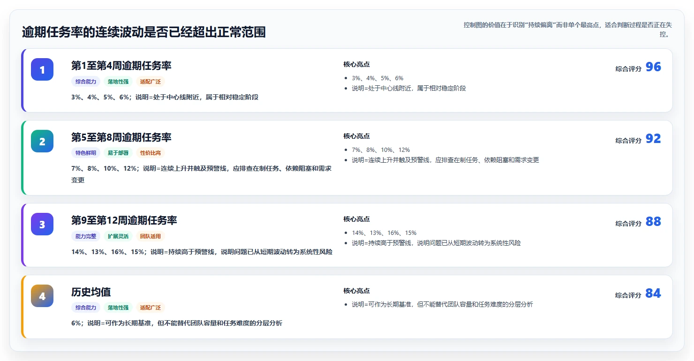Select the 能力完整 tag

click(x=86, y=236)
